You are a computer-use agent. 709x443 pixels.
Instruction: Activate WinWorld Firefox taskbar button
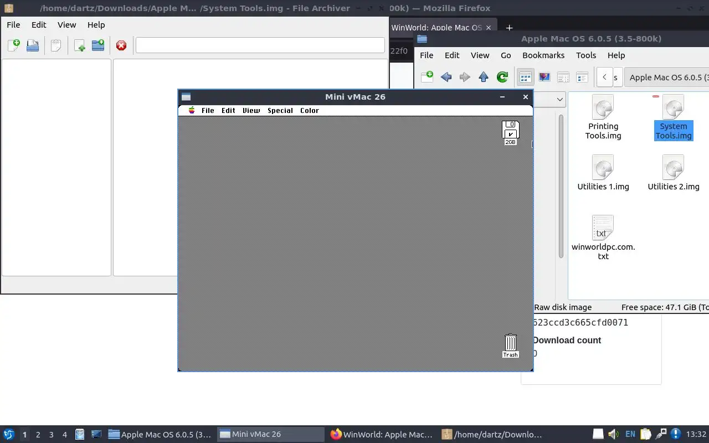[x=381, y=434]
